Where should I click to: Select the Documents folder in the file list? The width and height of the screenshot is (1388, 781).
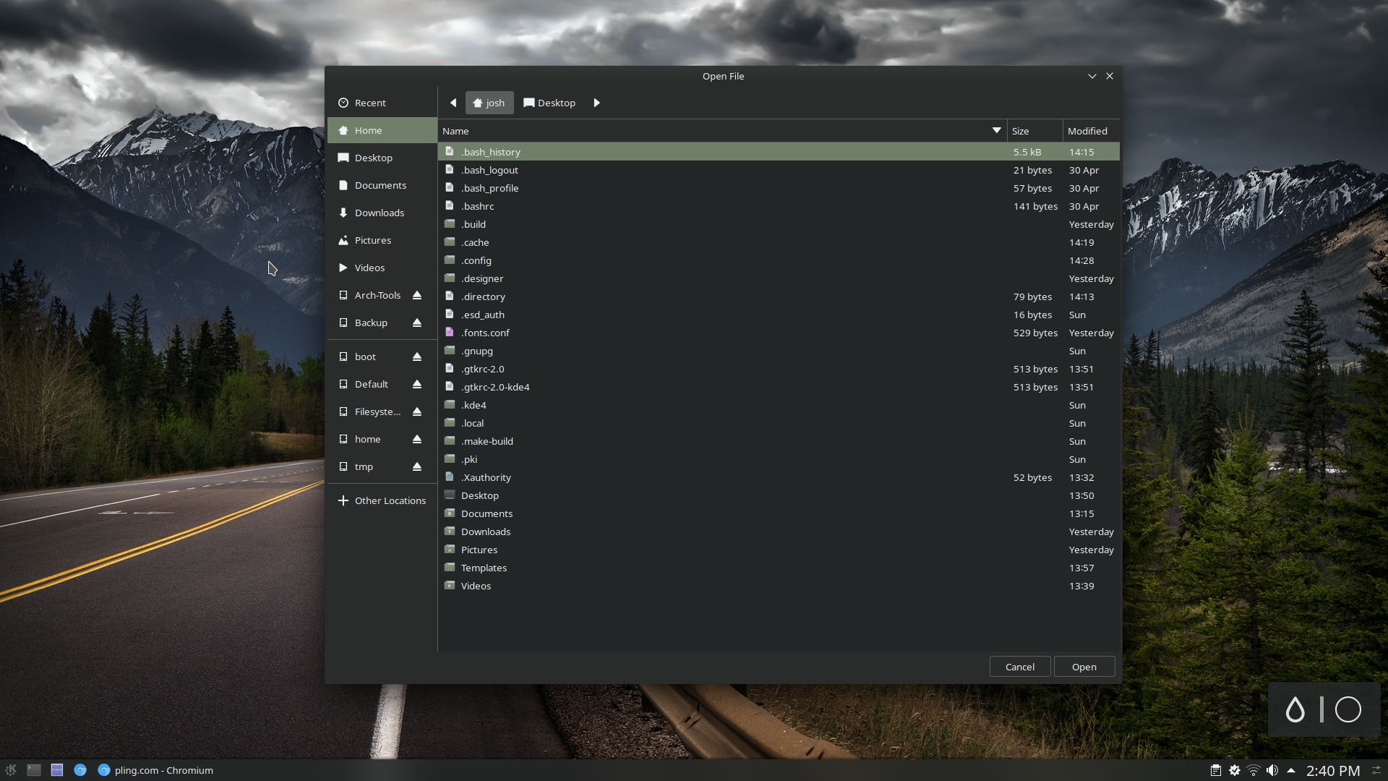point(779,513)
